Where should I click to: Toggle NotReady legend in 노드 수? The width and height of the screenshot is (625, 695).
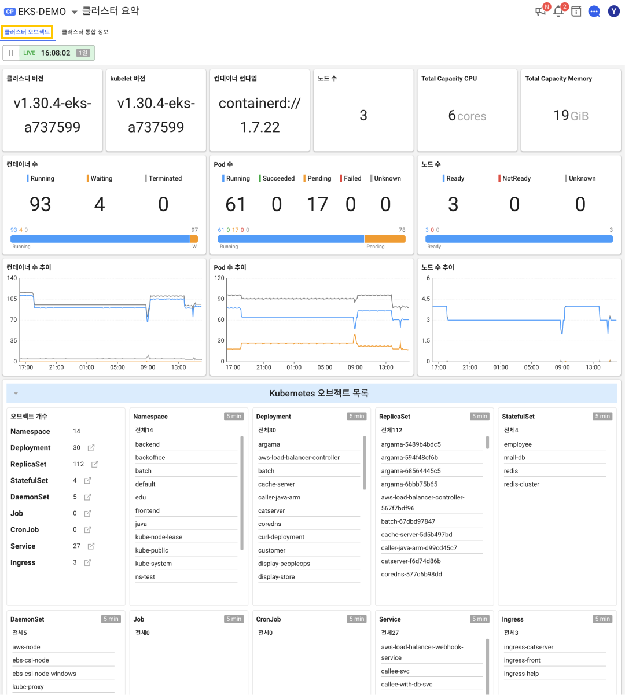pos(514,178)
